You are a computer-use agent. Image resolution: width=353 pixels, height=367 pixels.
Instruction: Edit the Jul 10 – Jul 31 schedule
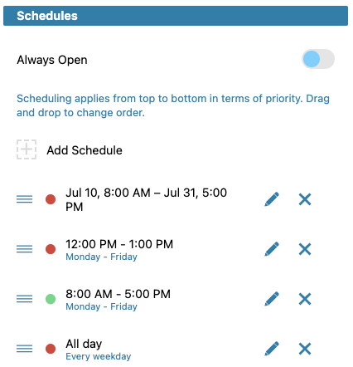point(272,199)
